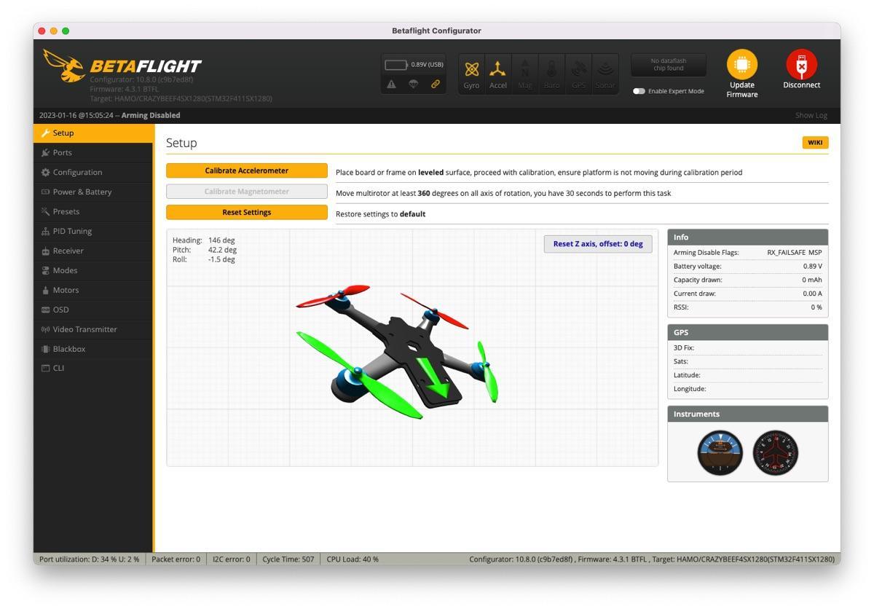Click the Info panel header
874x609 pixels.
747,237
